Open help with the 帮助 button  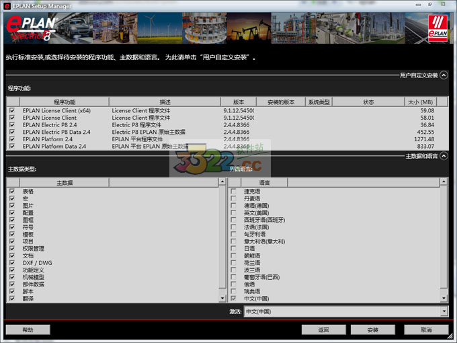28,330
